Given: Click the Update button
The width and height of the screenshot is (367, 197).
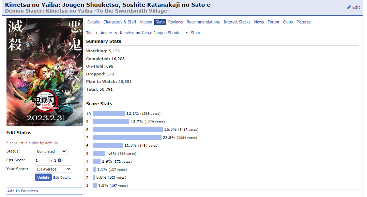Looking at the screenshot, I should (x=43, y=177).
